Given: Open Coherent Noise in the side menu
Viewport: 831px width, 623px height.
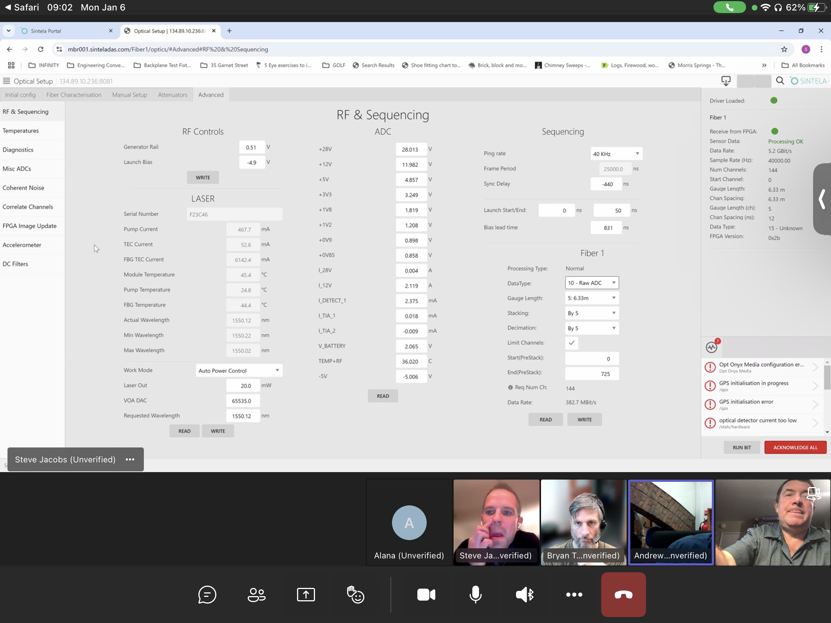Looking at the screenshot, I should click(x=32, y=188).
